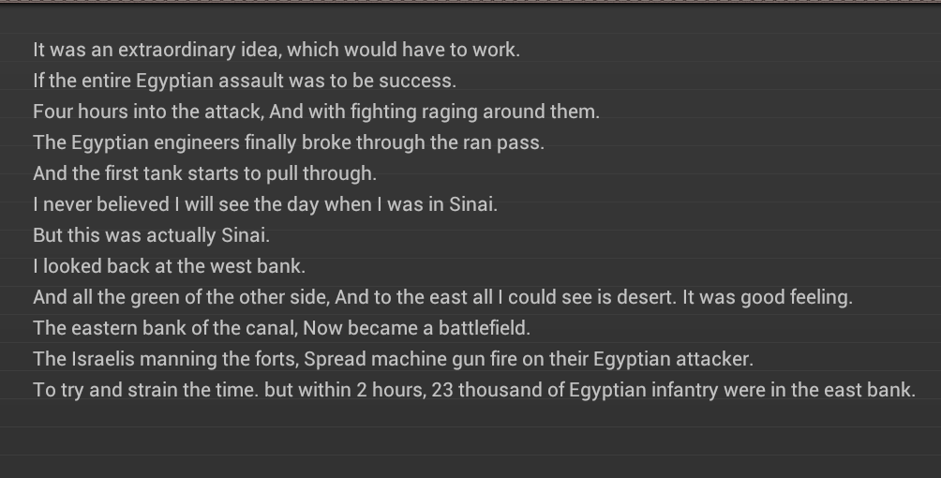Place cursor at end of 'east bank.' line
The image size is (941, 478).
[917, 390]
